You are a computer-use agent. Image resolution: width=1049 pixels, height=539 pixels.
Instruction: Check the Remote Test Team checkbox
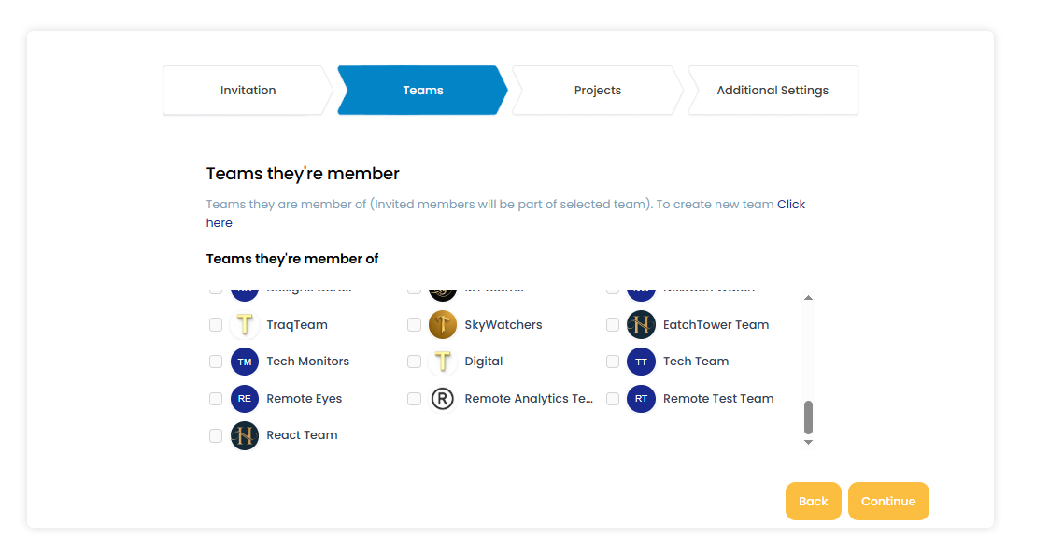coord(613,398)
